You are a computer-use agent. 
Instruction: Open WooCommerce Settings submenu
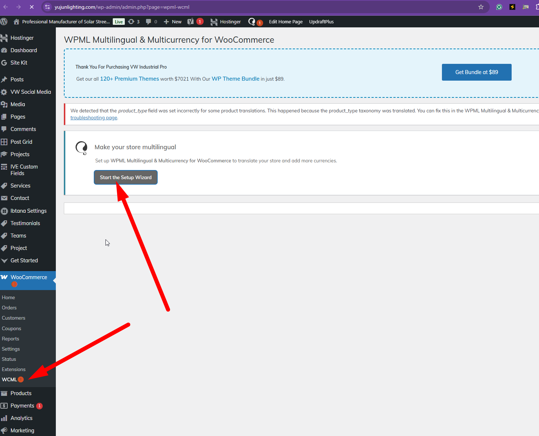11,349
